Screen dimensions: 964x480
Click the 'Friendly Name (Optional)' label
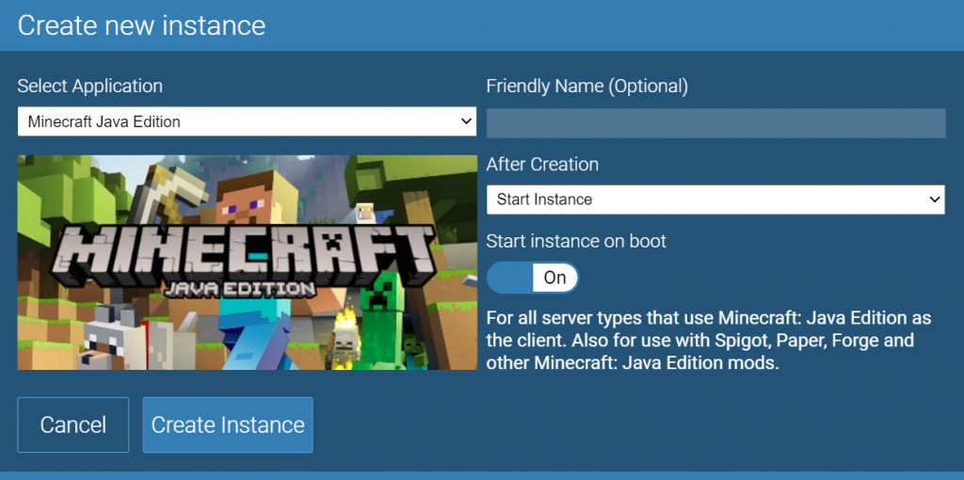click(x=587, y=86)
